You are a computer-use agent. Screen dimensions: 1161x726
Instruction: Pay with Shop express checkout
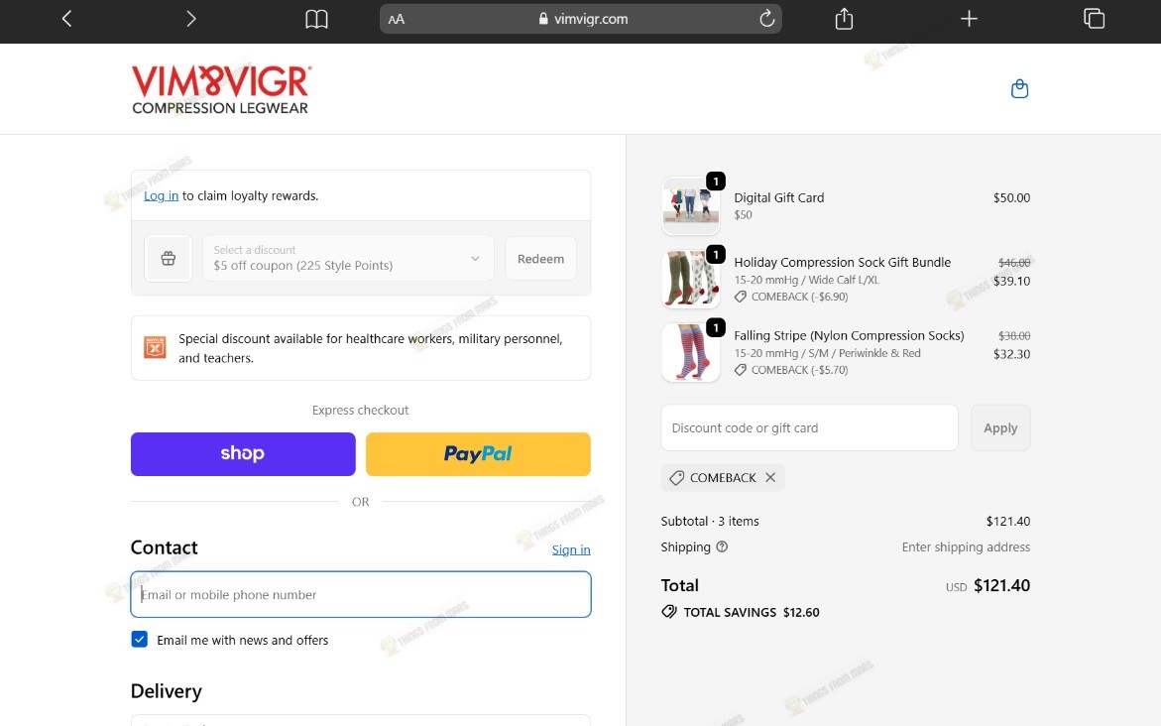(243, 454)
